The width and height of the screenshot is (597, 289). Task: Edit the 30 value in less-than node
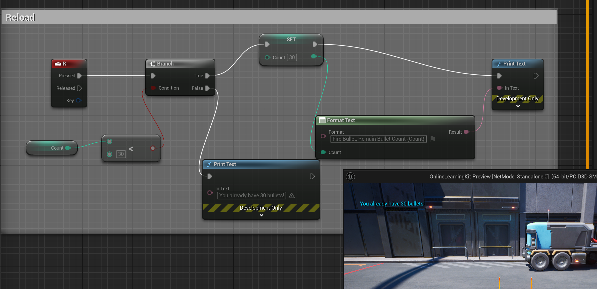click(x=121, y=154)
